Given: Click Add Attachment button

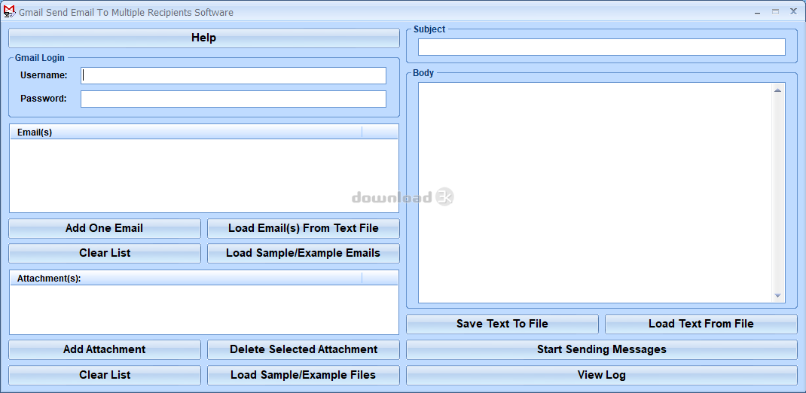Looking at the screenshot, I should [105, 349].
